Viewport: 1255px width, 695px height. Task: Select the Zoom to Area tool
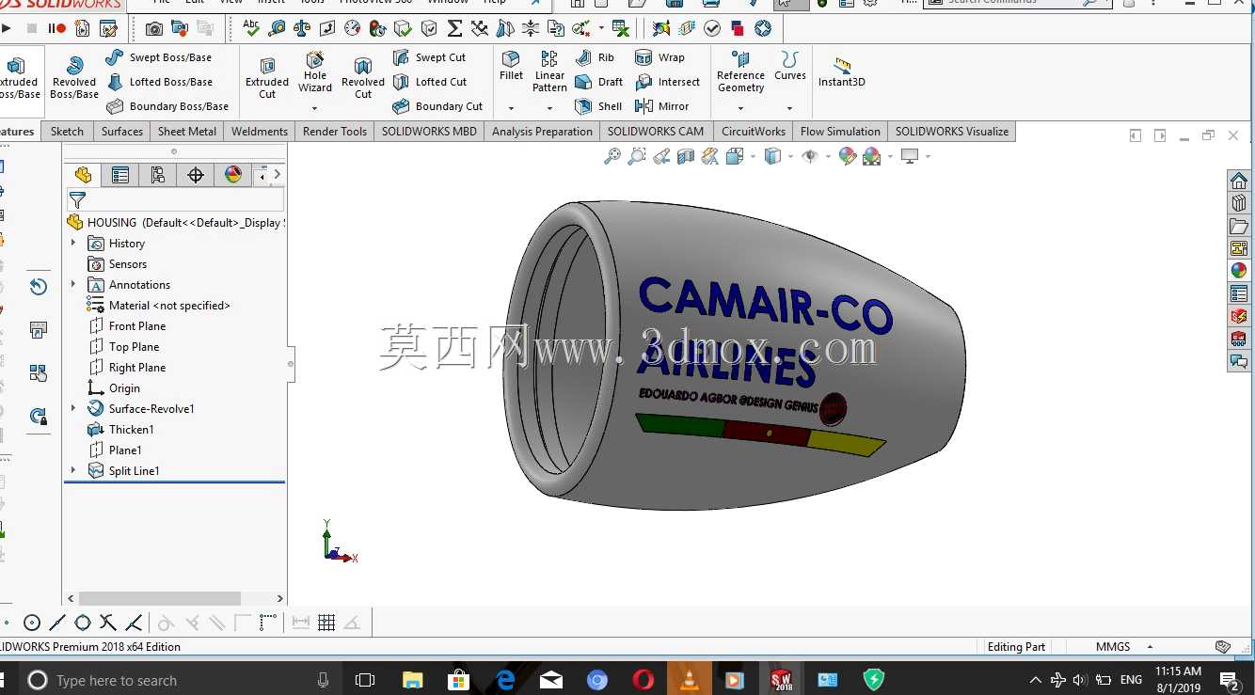[x=637, y=156]
